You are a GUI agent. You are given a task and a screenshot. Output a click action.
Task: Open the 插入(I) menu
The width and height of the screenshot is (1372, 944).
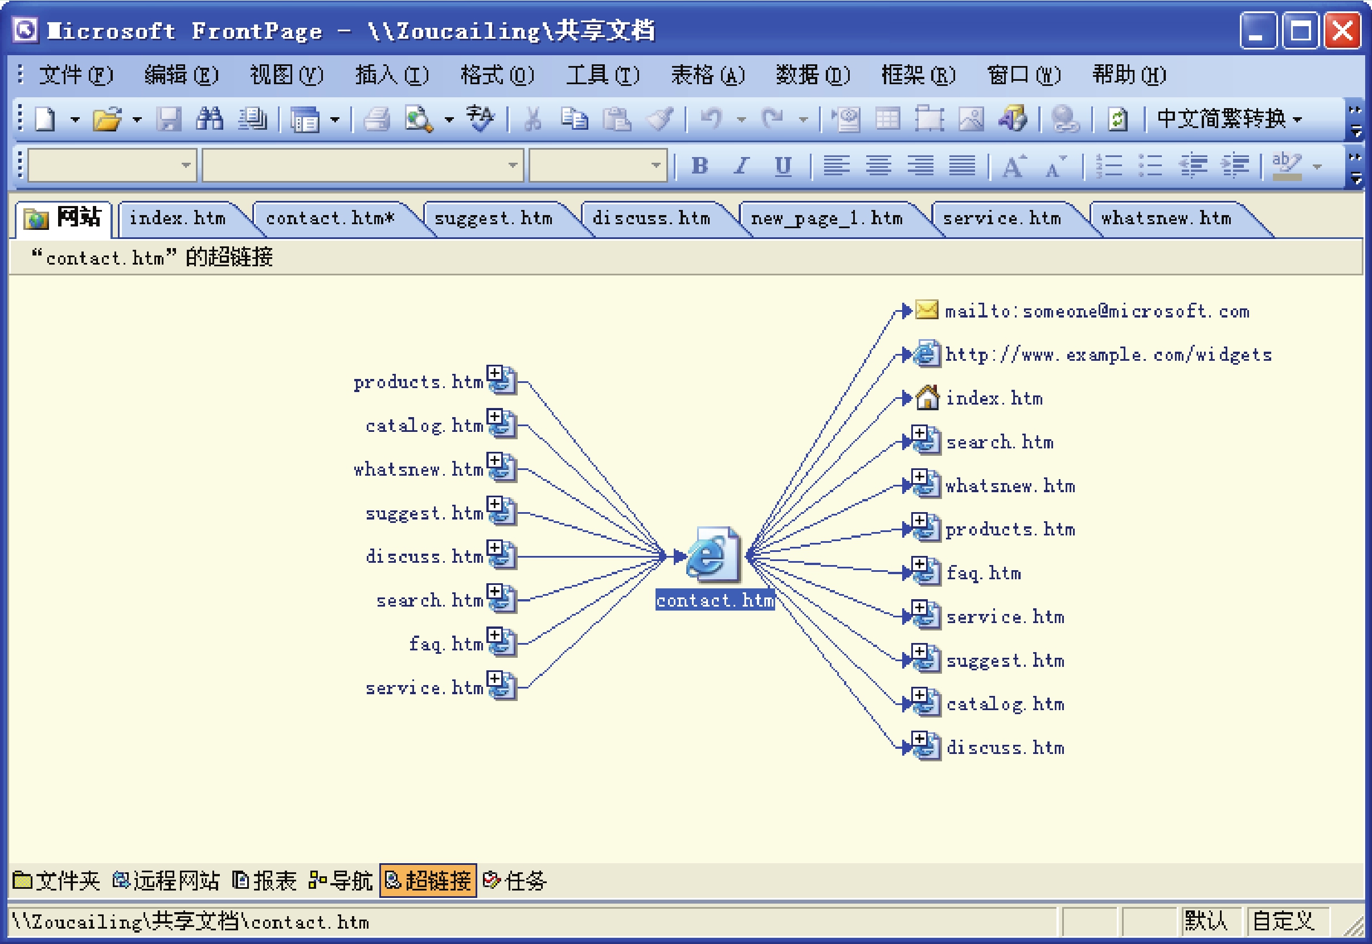click(392, 75)
